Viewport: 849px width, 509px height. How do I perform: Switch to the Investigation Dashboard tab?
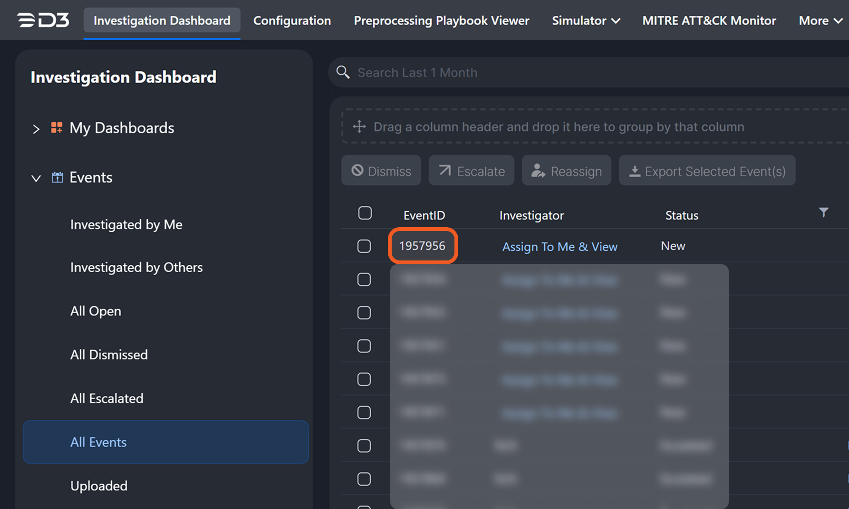[162, 20]
